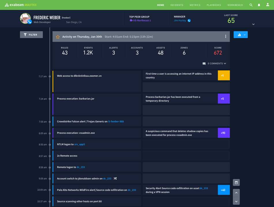Expand the 0 Comments dropdown
This screenshot has width=274, height=207.
pyautogui.click(x=214, y=63)
